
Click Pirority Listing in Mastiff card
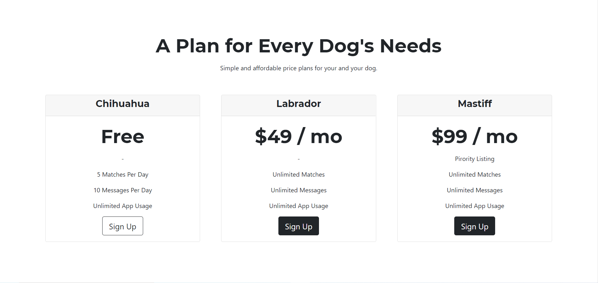(474, 159)
